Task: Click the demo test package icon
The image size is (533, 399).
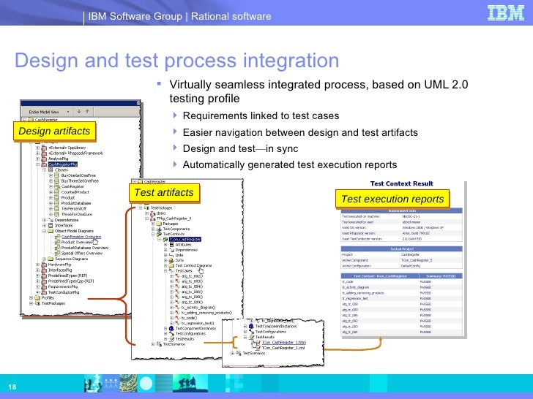Action: (153, 213)
